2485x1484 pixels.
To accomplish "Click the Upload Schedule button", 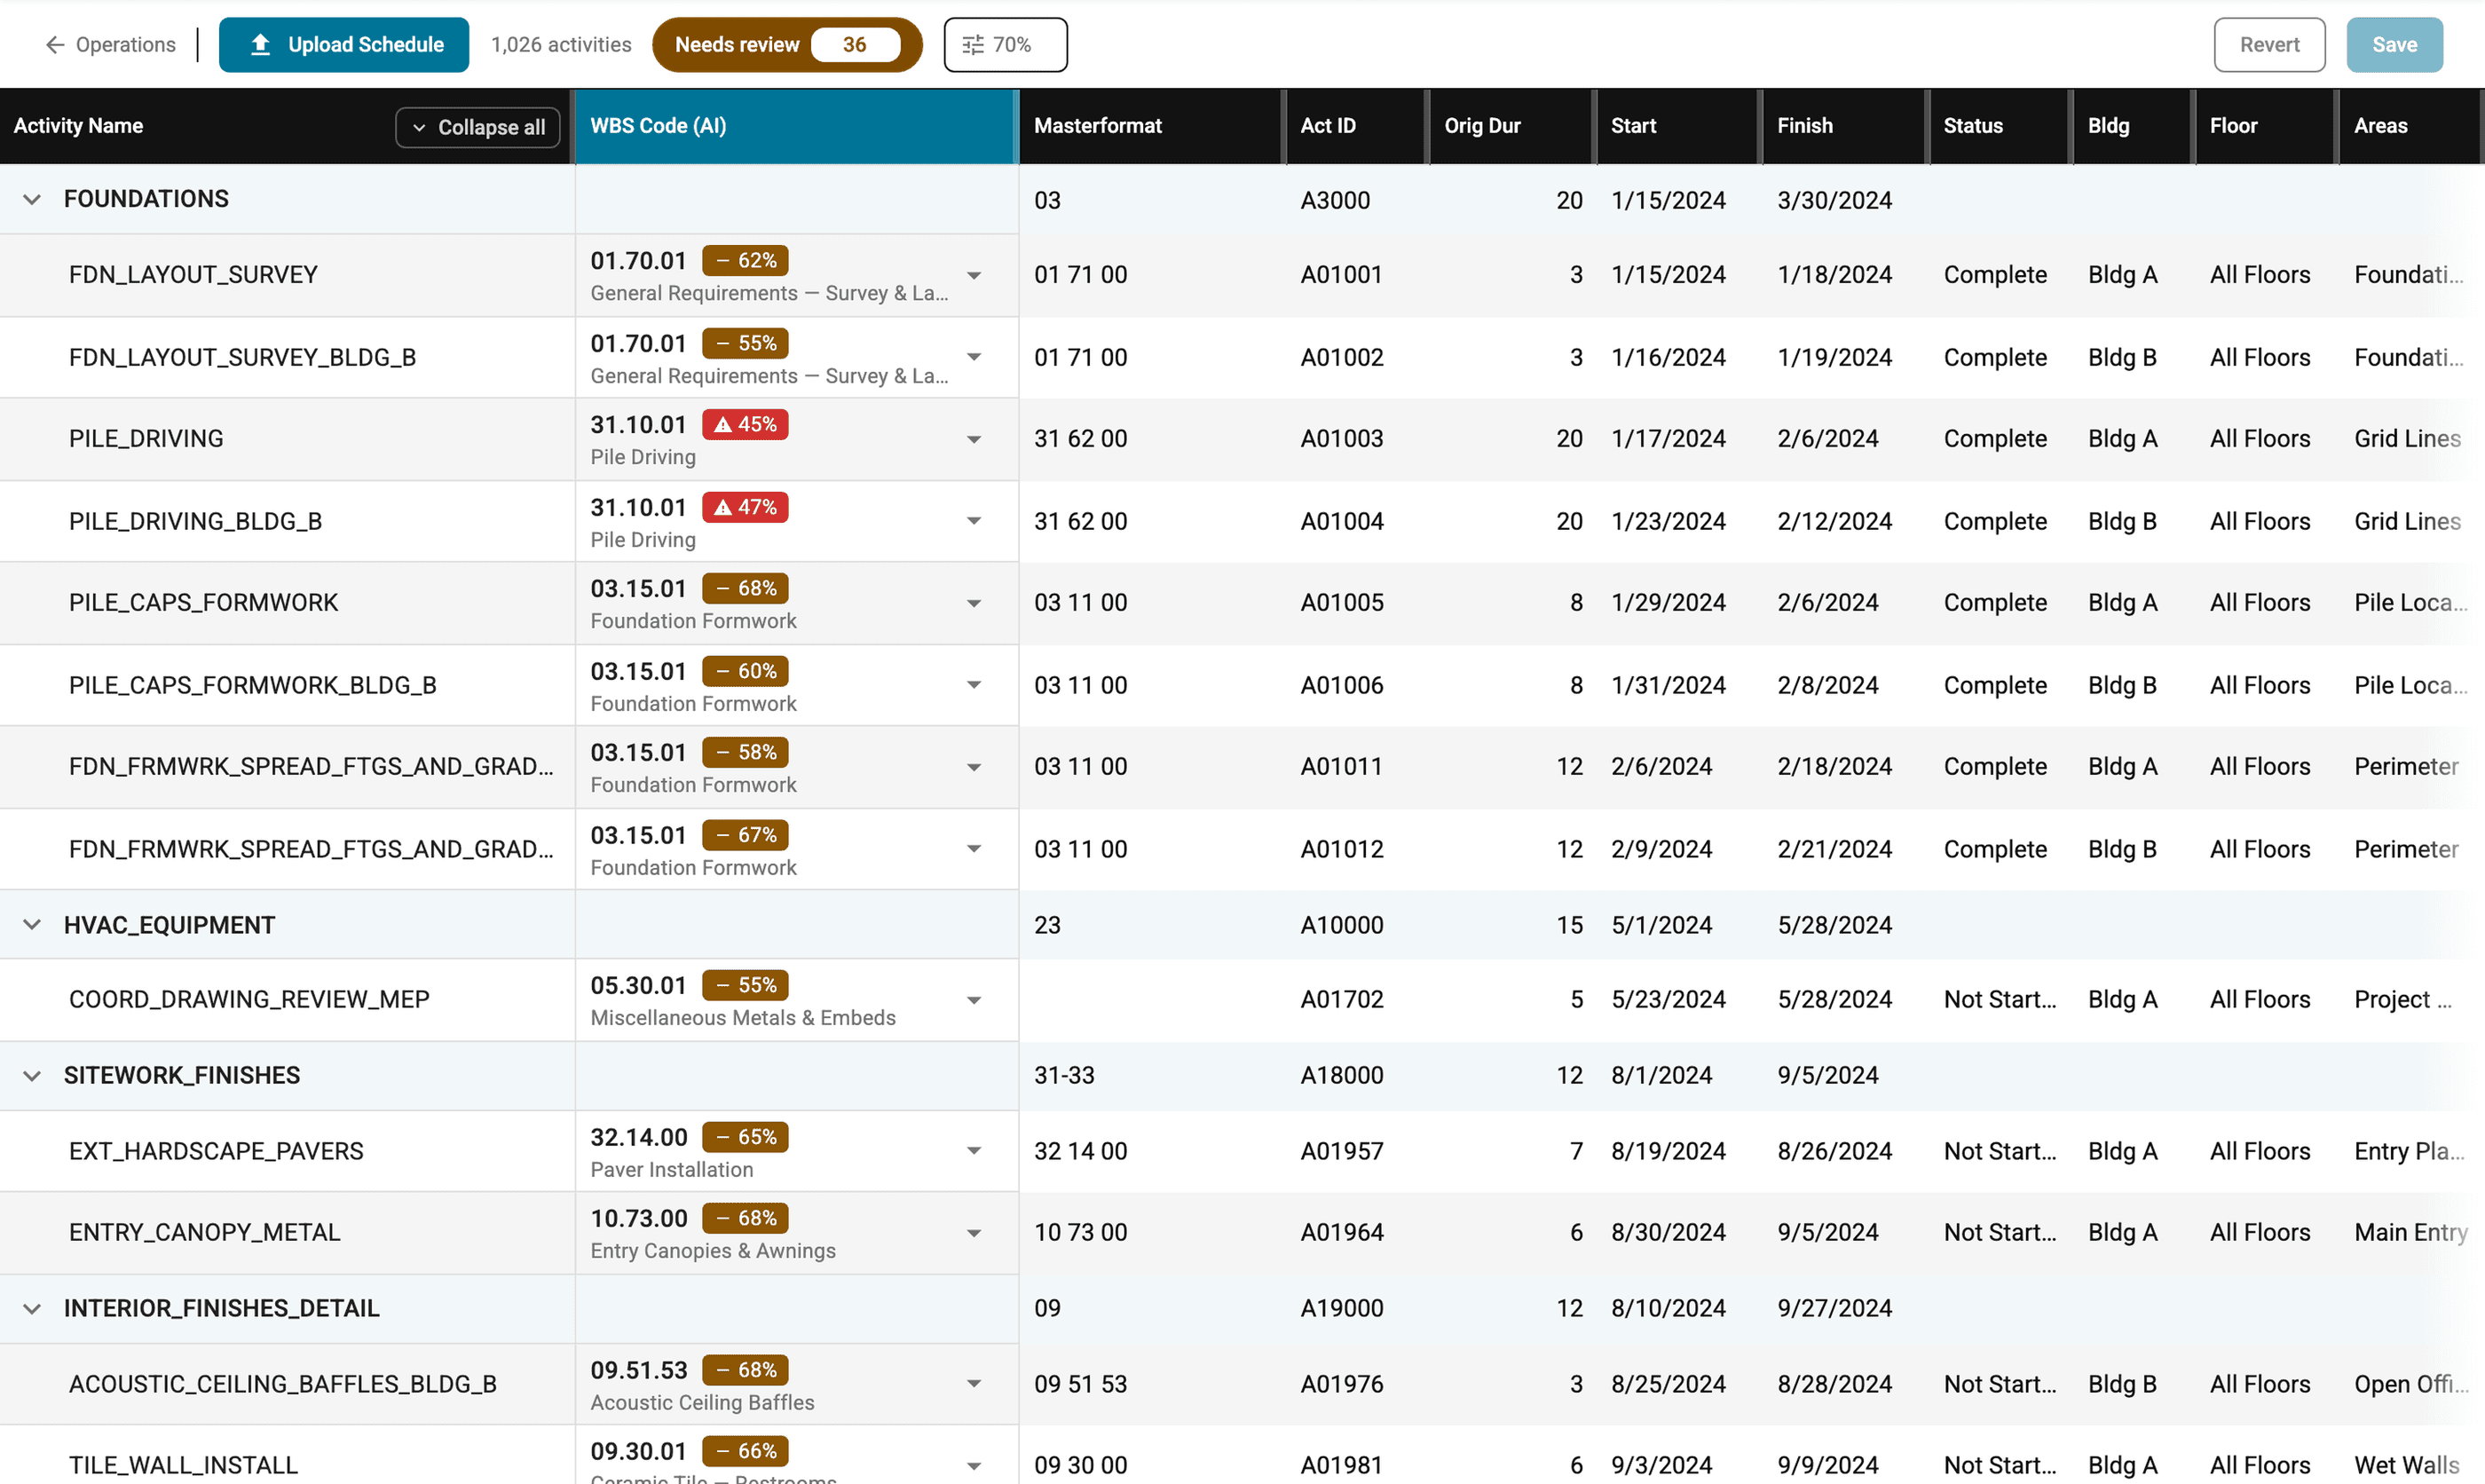I will point(343,45).
